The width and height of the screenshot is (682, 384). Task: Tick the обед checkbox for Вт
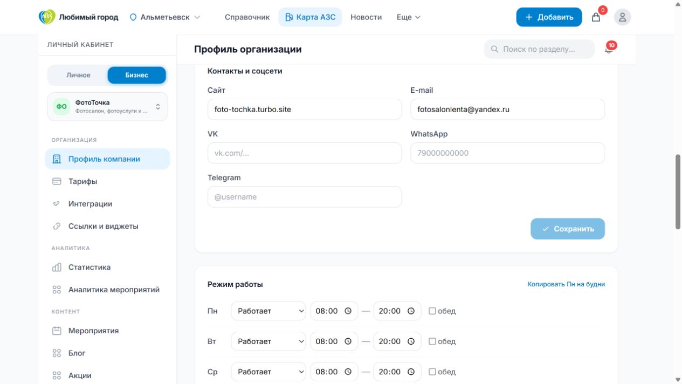point(432,341)
